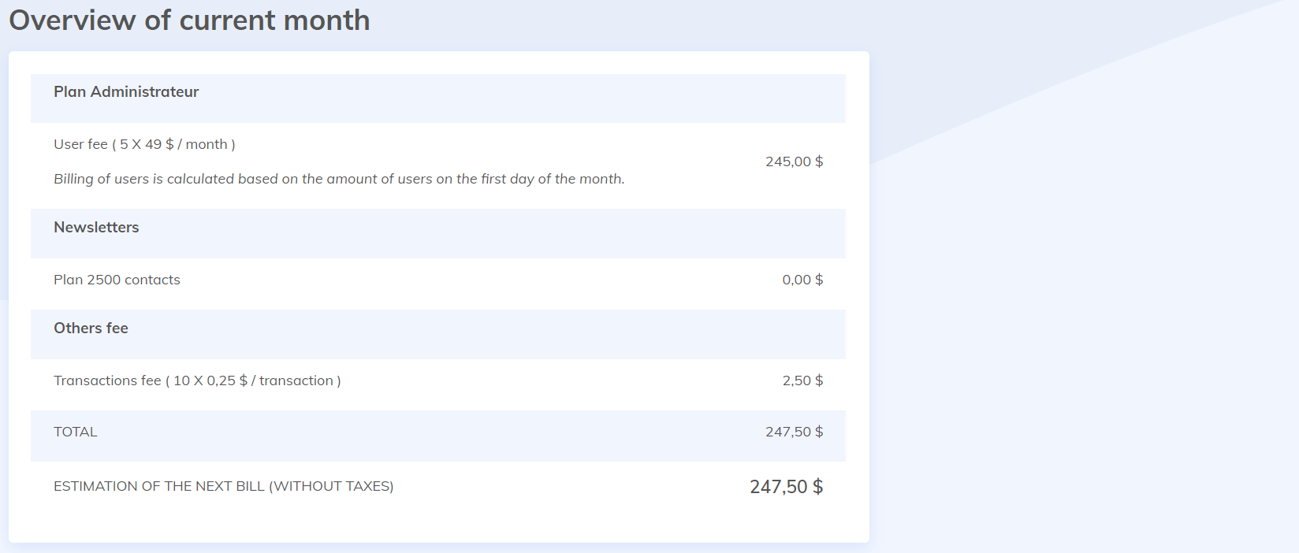This screenshot has width=1299, height=553.
Task: Click the Newsletters section header
Action: 96,228
